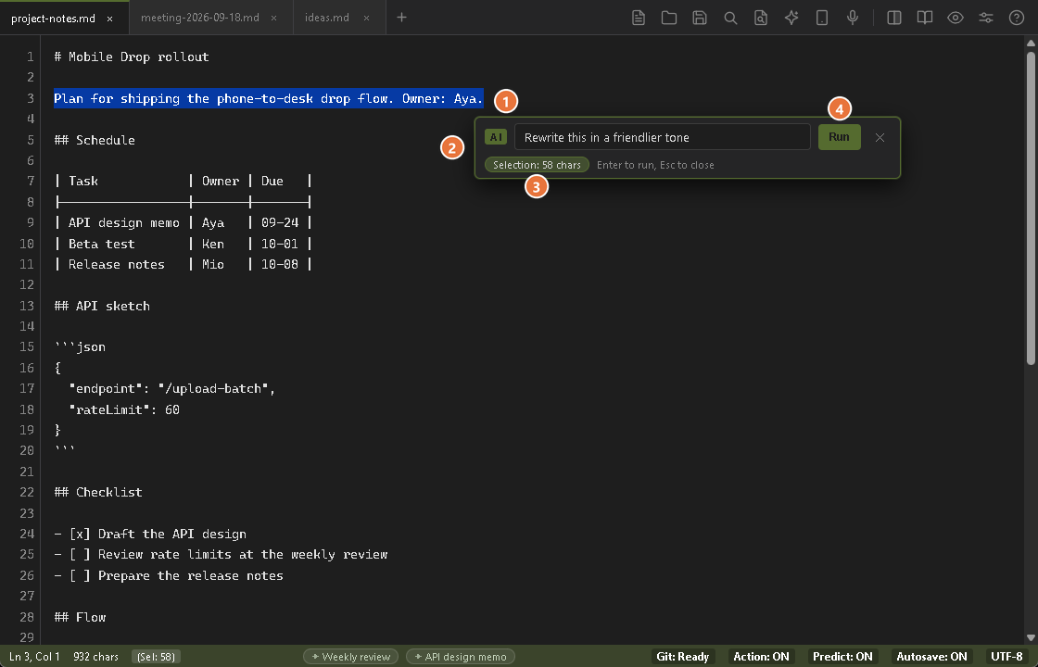This screenshot has width=1038, height=667.
Task: Click scrollbar up arrow
Action: [1031, 43]
